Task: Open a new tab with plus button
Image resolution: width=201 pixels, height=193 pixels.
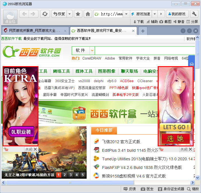Action: 143,31
